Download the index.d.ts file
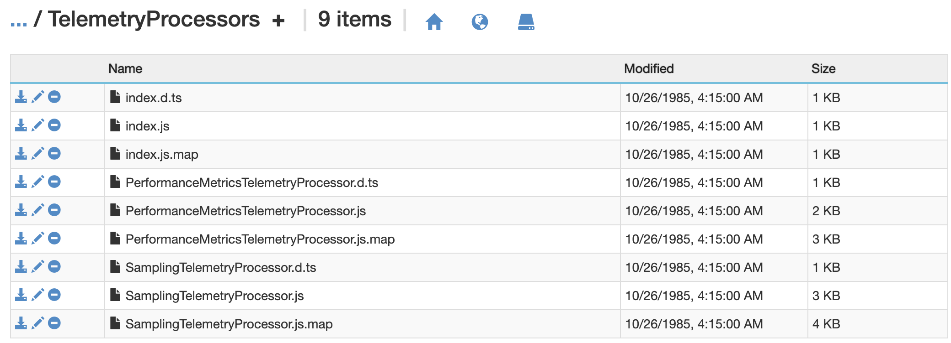The height and width of the screenshot is (343, 951). [x=21, y=97]
